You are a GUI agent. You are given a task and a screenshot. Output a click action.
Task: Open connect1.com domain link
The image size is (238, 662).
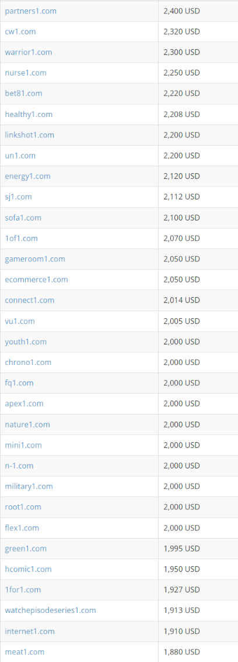coord(30,300)
